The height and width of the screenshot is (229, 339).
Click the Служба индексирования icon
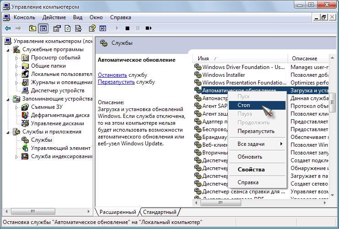pyautogui.click(x=25, y=156)
